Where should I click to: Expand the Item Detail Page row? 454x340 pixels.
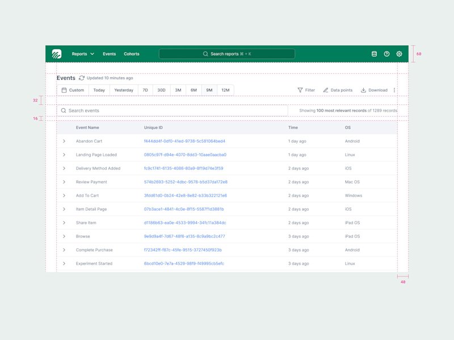pyautogui.click(x=64, y=209)
